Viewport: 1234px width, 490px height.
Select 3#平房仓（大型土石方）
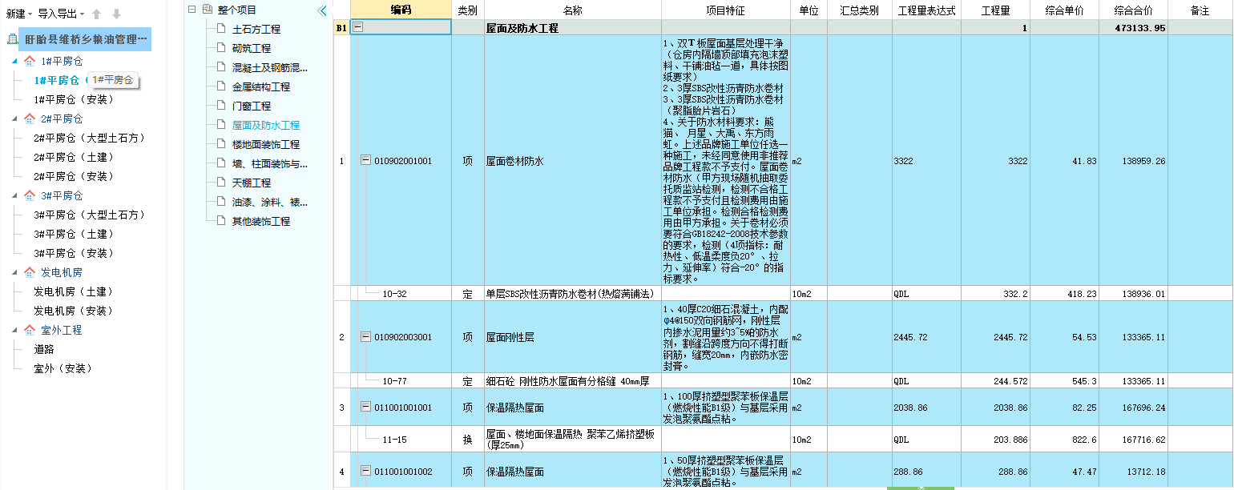(x=90, y=215)
